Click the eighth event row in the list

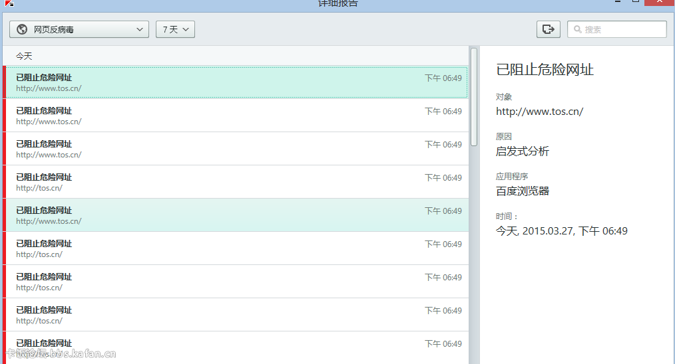[236, 315]
